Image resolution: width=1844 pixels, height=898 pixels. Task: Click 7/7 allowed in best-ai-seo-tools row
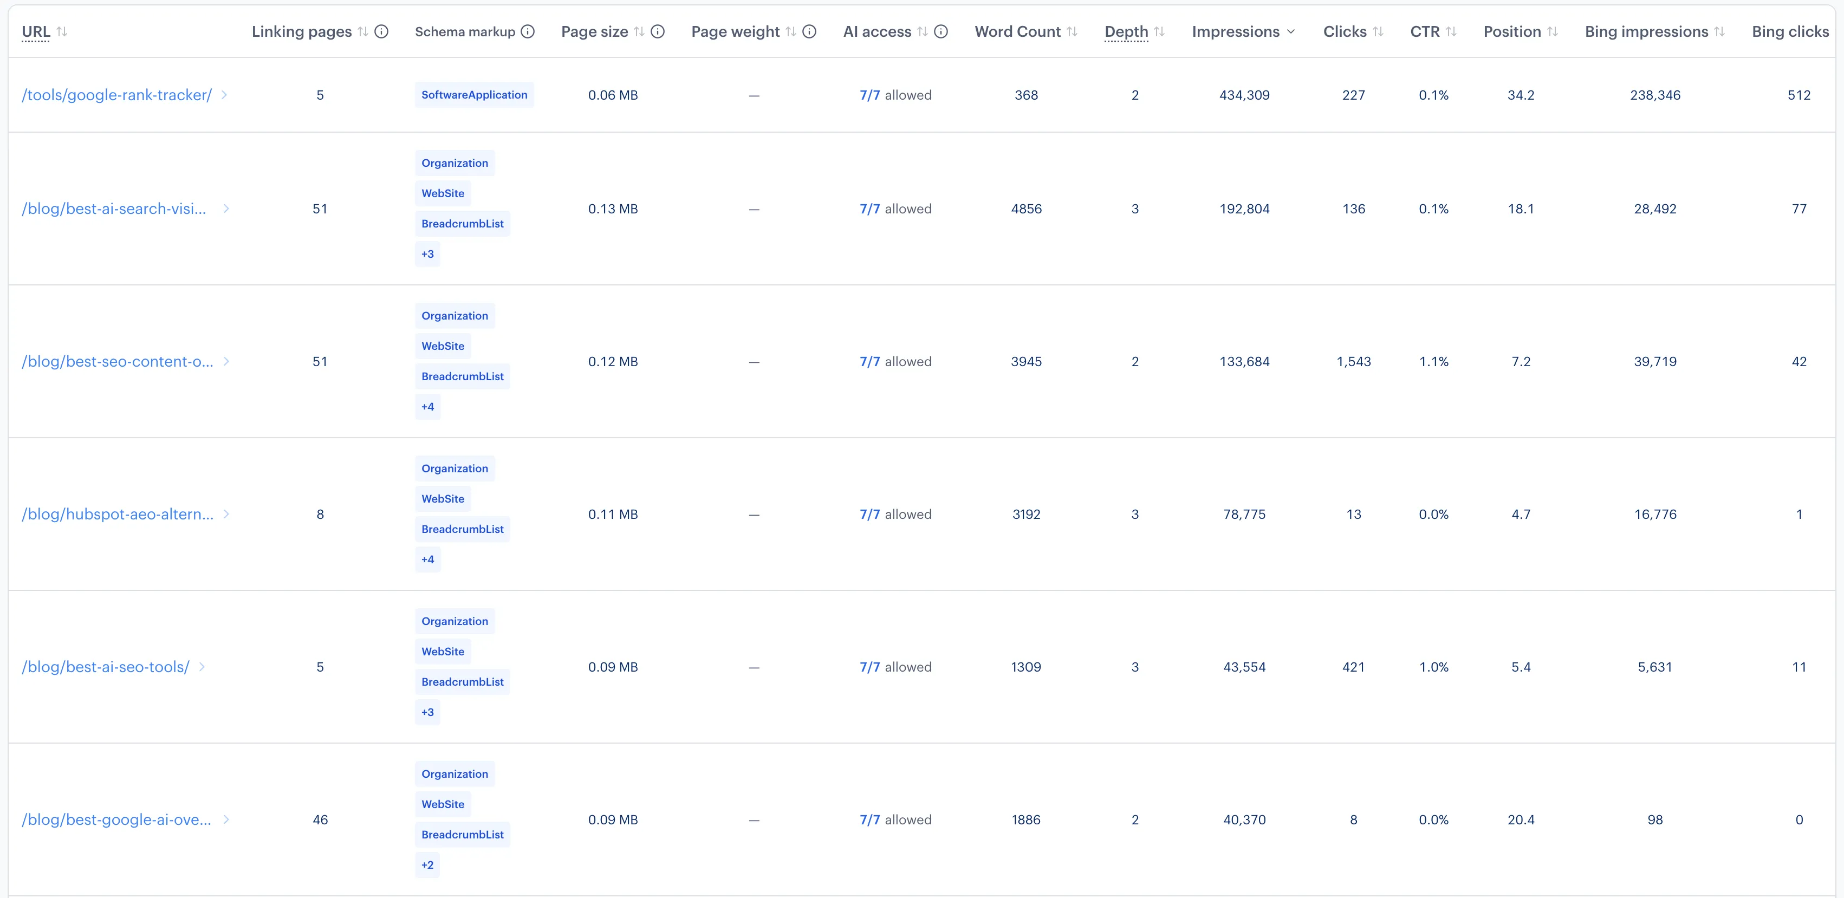point(895,667)
